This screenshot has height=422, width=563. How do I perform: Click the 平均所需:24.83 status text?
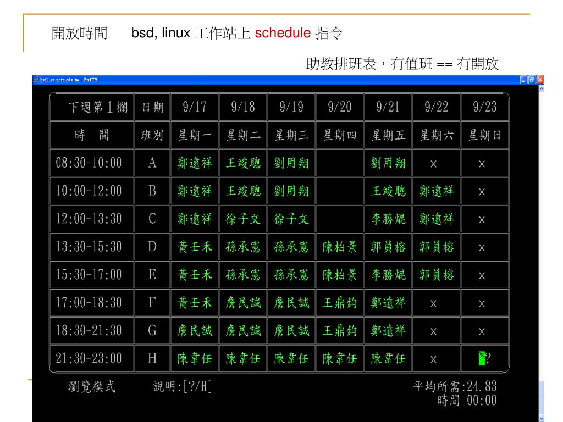[455, 386]
